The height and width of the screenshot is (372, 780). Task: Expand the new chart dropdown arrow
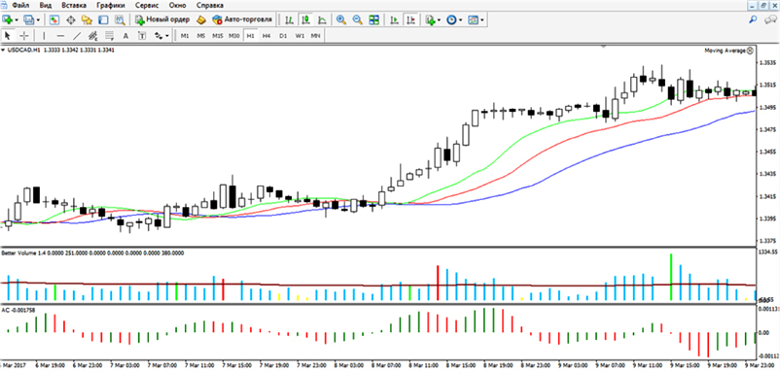click(x=17, y=19)
